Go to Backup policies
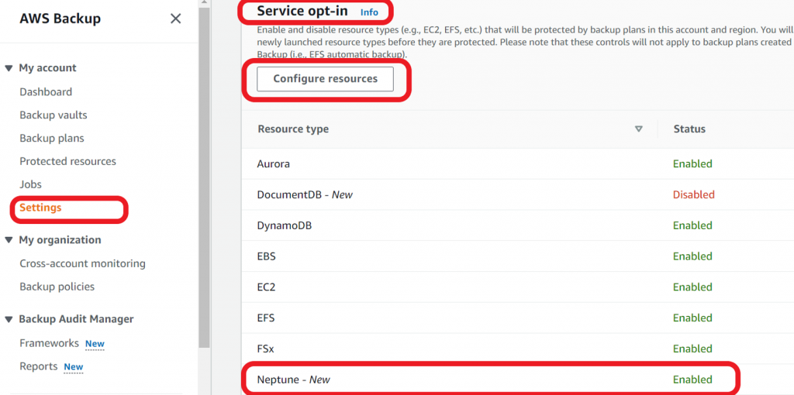This screenshot has height=395, width=794. coord(57,287)
